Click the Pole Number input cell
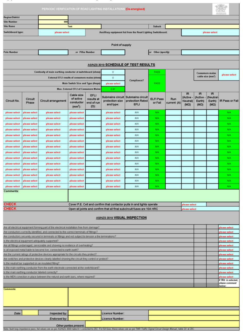Viewport: 243px width, 334px height. [x=53, y=52]
